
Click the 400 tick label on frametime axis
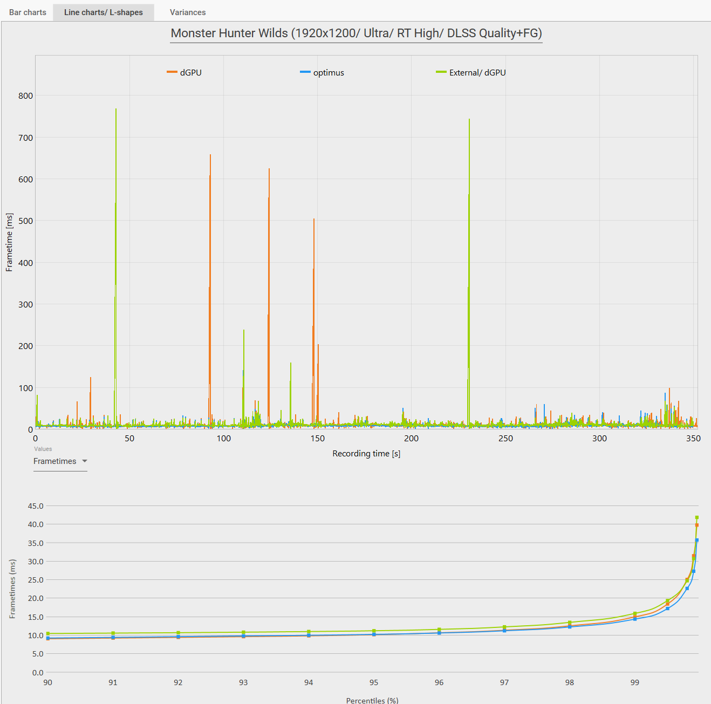25,263
